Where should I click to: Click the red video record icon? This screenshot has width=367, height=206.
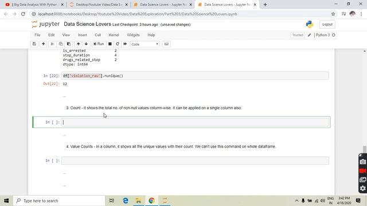pyautogui.click(x=362, y=171)
